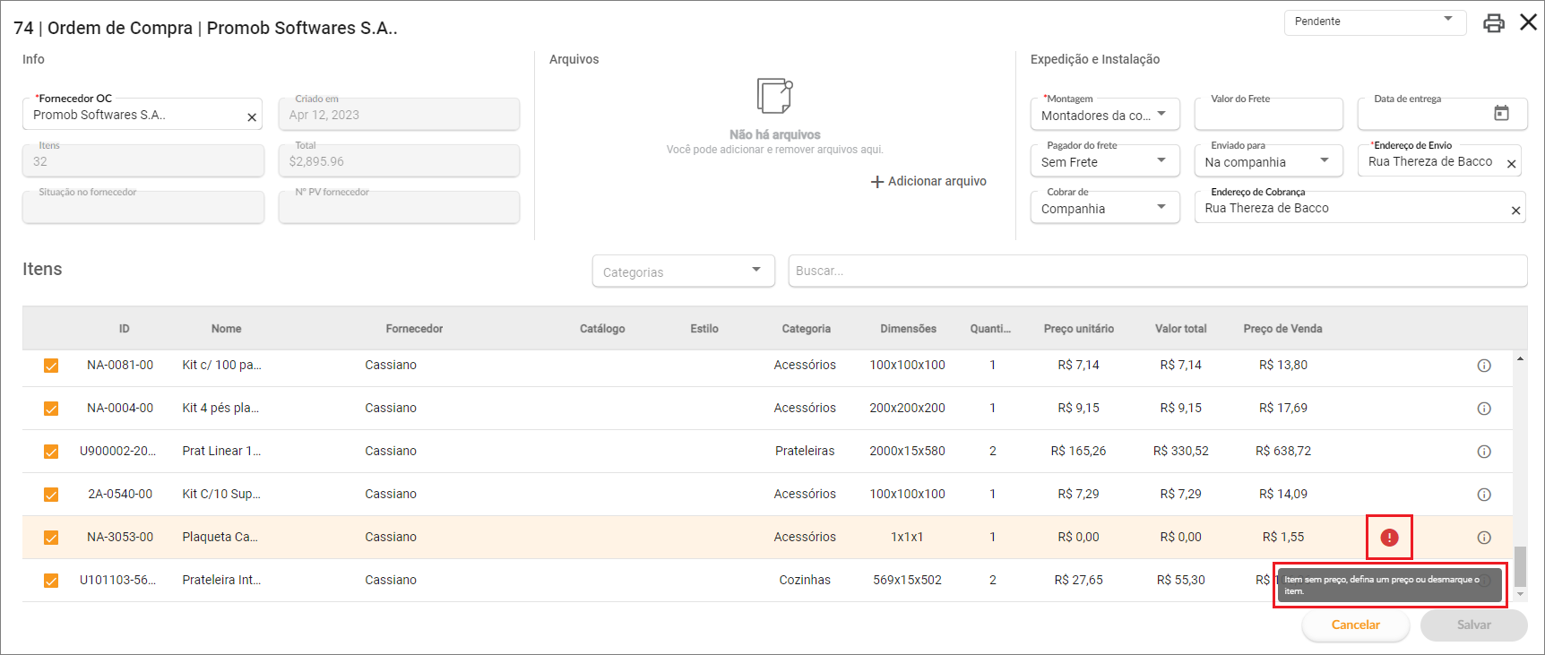Uncheck item 2A-0540-00
This screenshot has height=655, width=1545.
click(51, 495)
